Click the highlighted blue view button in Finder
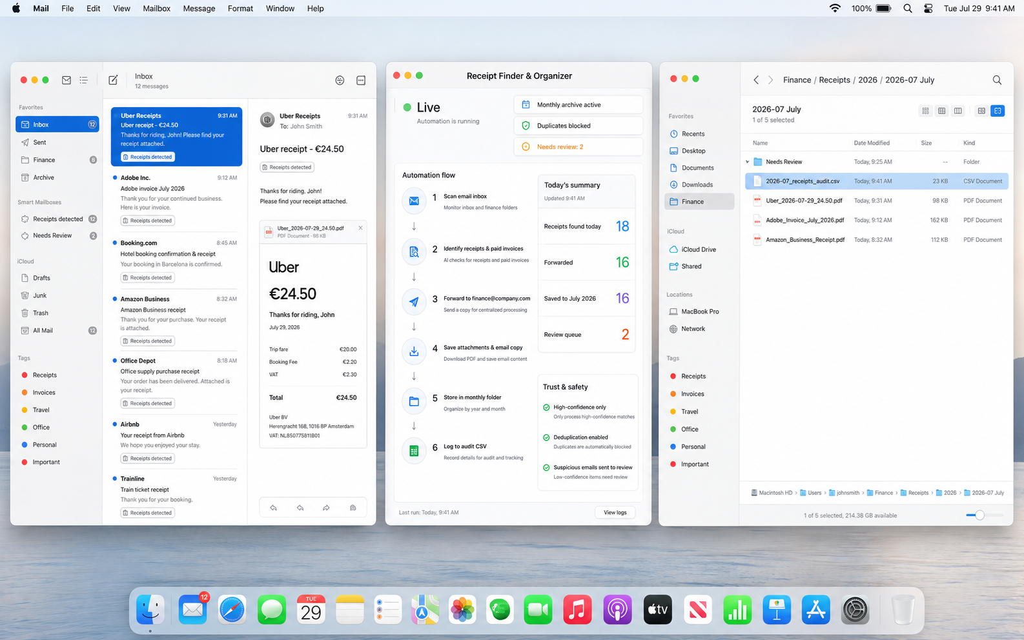 (998, 111)
